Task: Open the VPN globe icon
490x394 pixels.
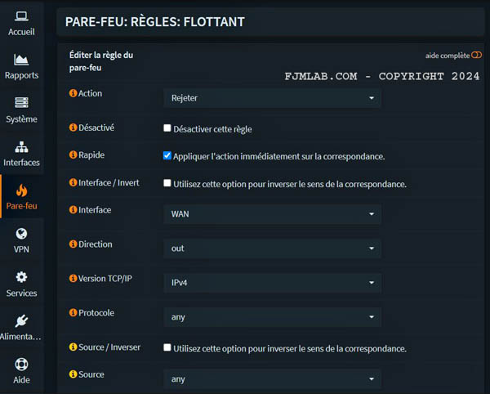Action: (21, 235)
